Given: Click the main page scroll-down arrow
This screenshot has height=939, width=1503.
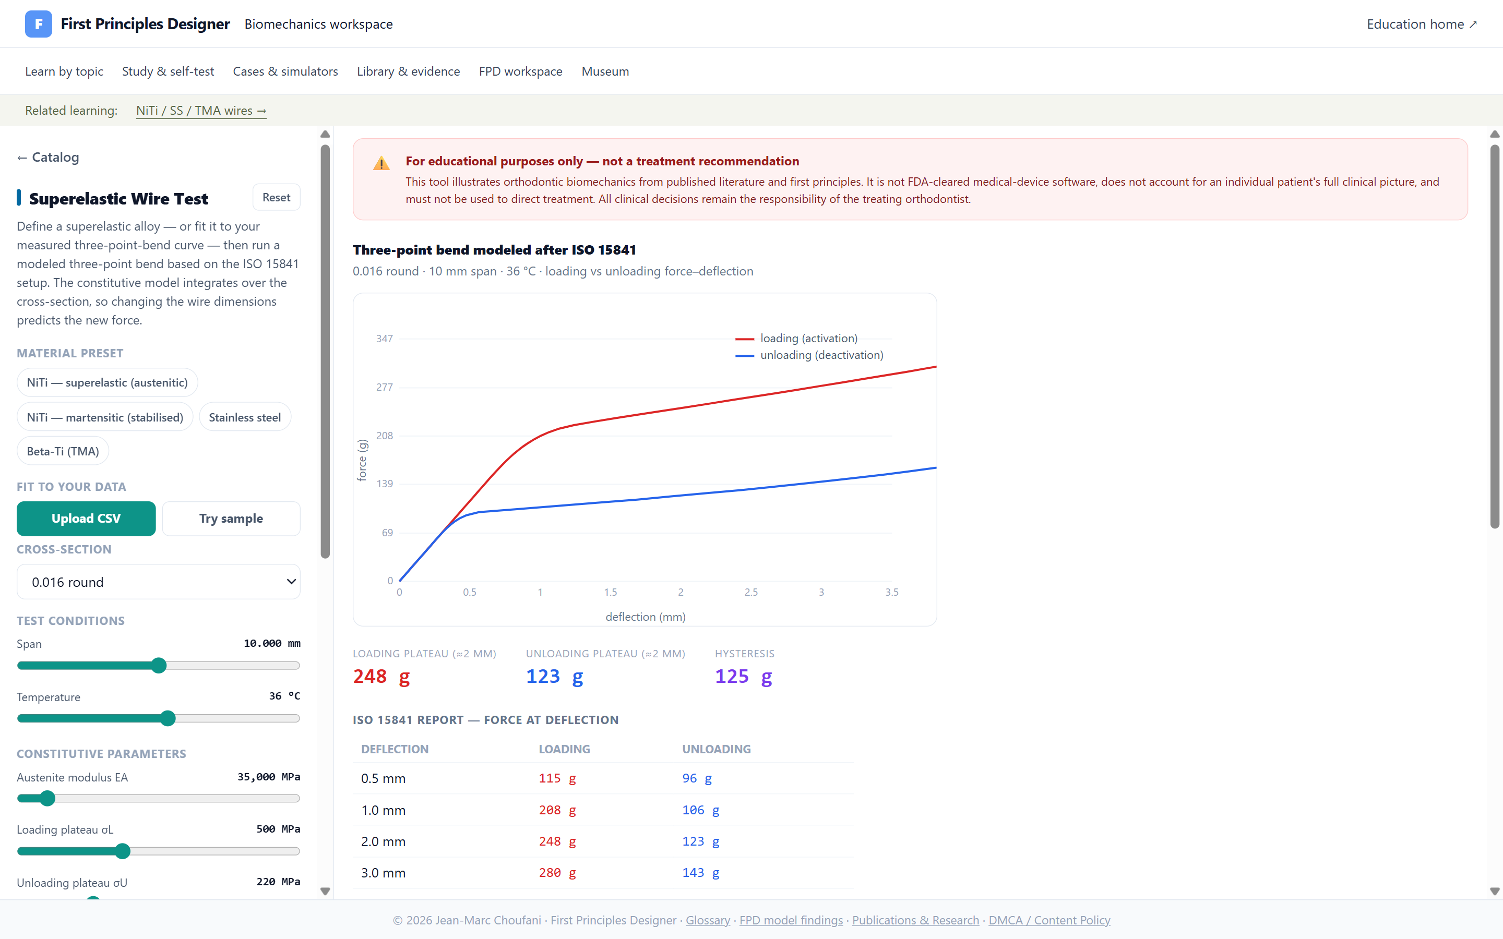Looking at the screenshot, I should coord(1495,891).
